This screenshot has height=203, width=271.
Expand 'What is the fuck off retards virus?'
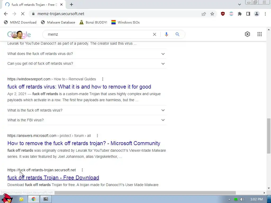tap(87, 110)
